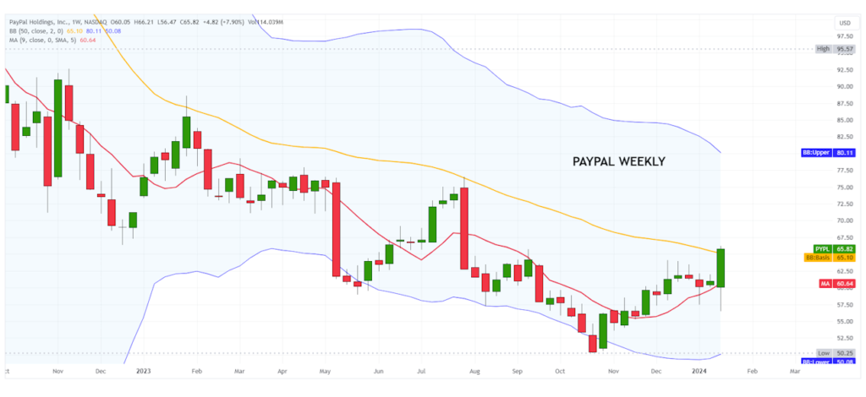
Task: Select the BB:Upper 80.11 axis label
Action: [x=827, y=154]
